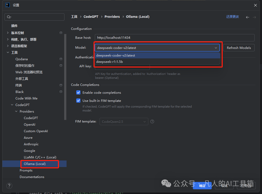Expand the 语言和框架 tree node

8,46
